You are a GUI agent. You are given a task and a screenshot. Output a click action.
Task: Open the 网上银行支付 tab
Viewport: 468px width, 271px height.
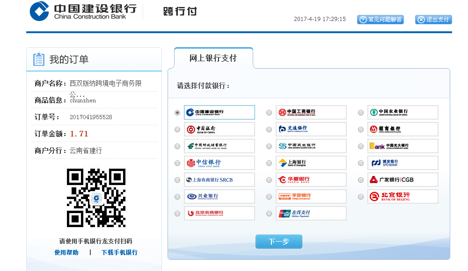tap(213, 58)
